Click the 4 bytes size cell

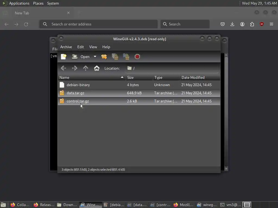click(133, 85)
